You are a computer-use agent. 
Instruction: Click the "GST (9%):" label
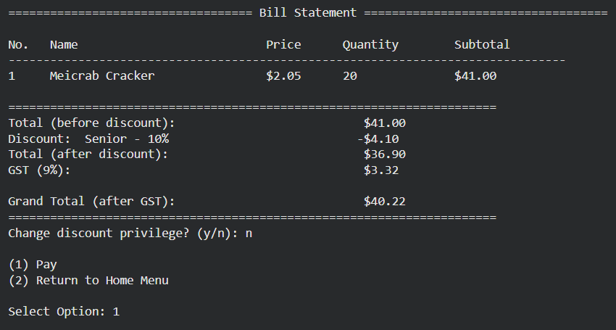39,170
